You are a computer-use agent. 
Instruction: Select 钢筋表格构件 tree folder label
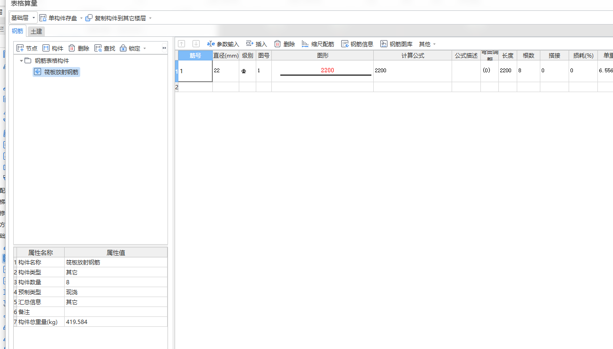click(x=52, y=61)
